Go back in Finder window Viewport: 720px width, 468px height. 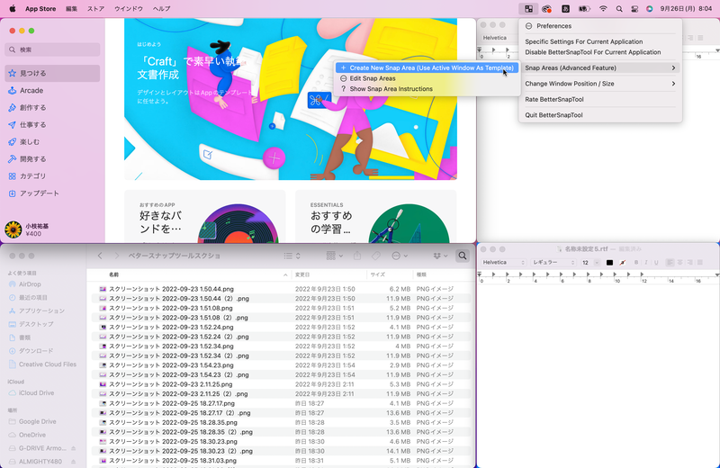point(100,256)
